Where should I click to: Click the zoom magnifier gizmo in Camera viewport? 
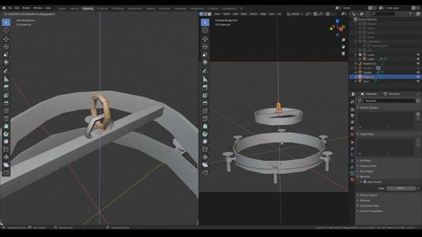click(343, 39)
